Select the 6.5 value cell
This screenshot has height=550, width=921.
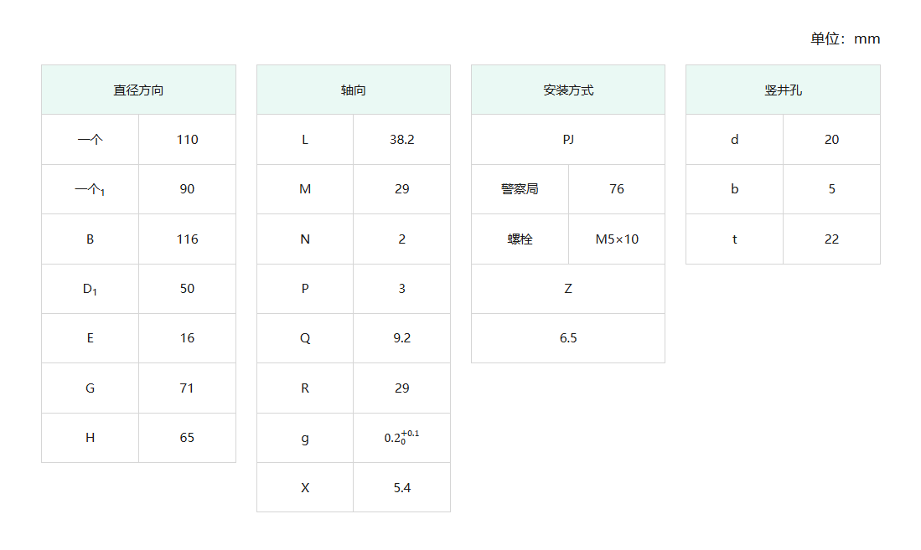click(x=567, y=338)
